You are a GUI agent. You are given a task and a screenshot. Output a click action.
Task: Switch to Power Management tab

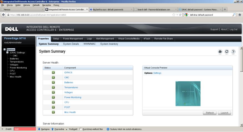(73, 38)
